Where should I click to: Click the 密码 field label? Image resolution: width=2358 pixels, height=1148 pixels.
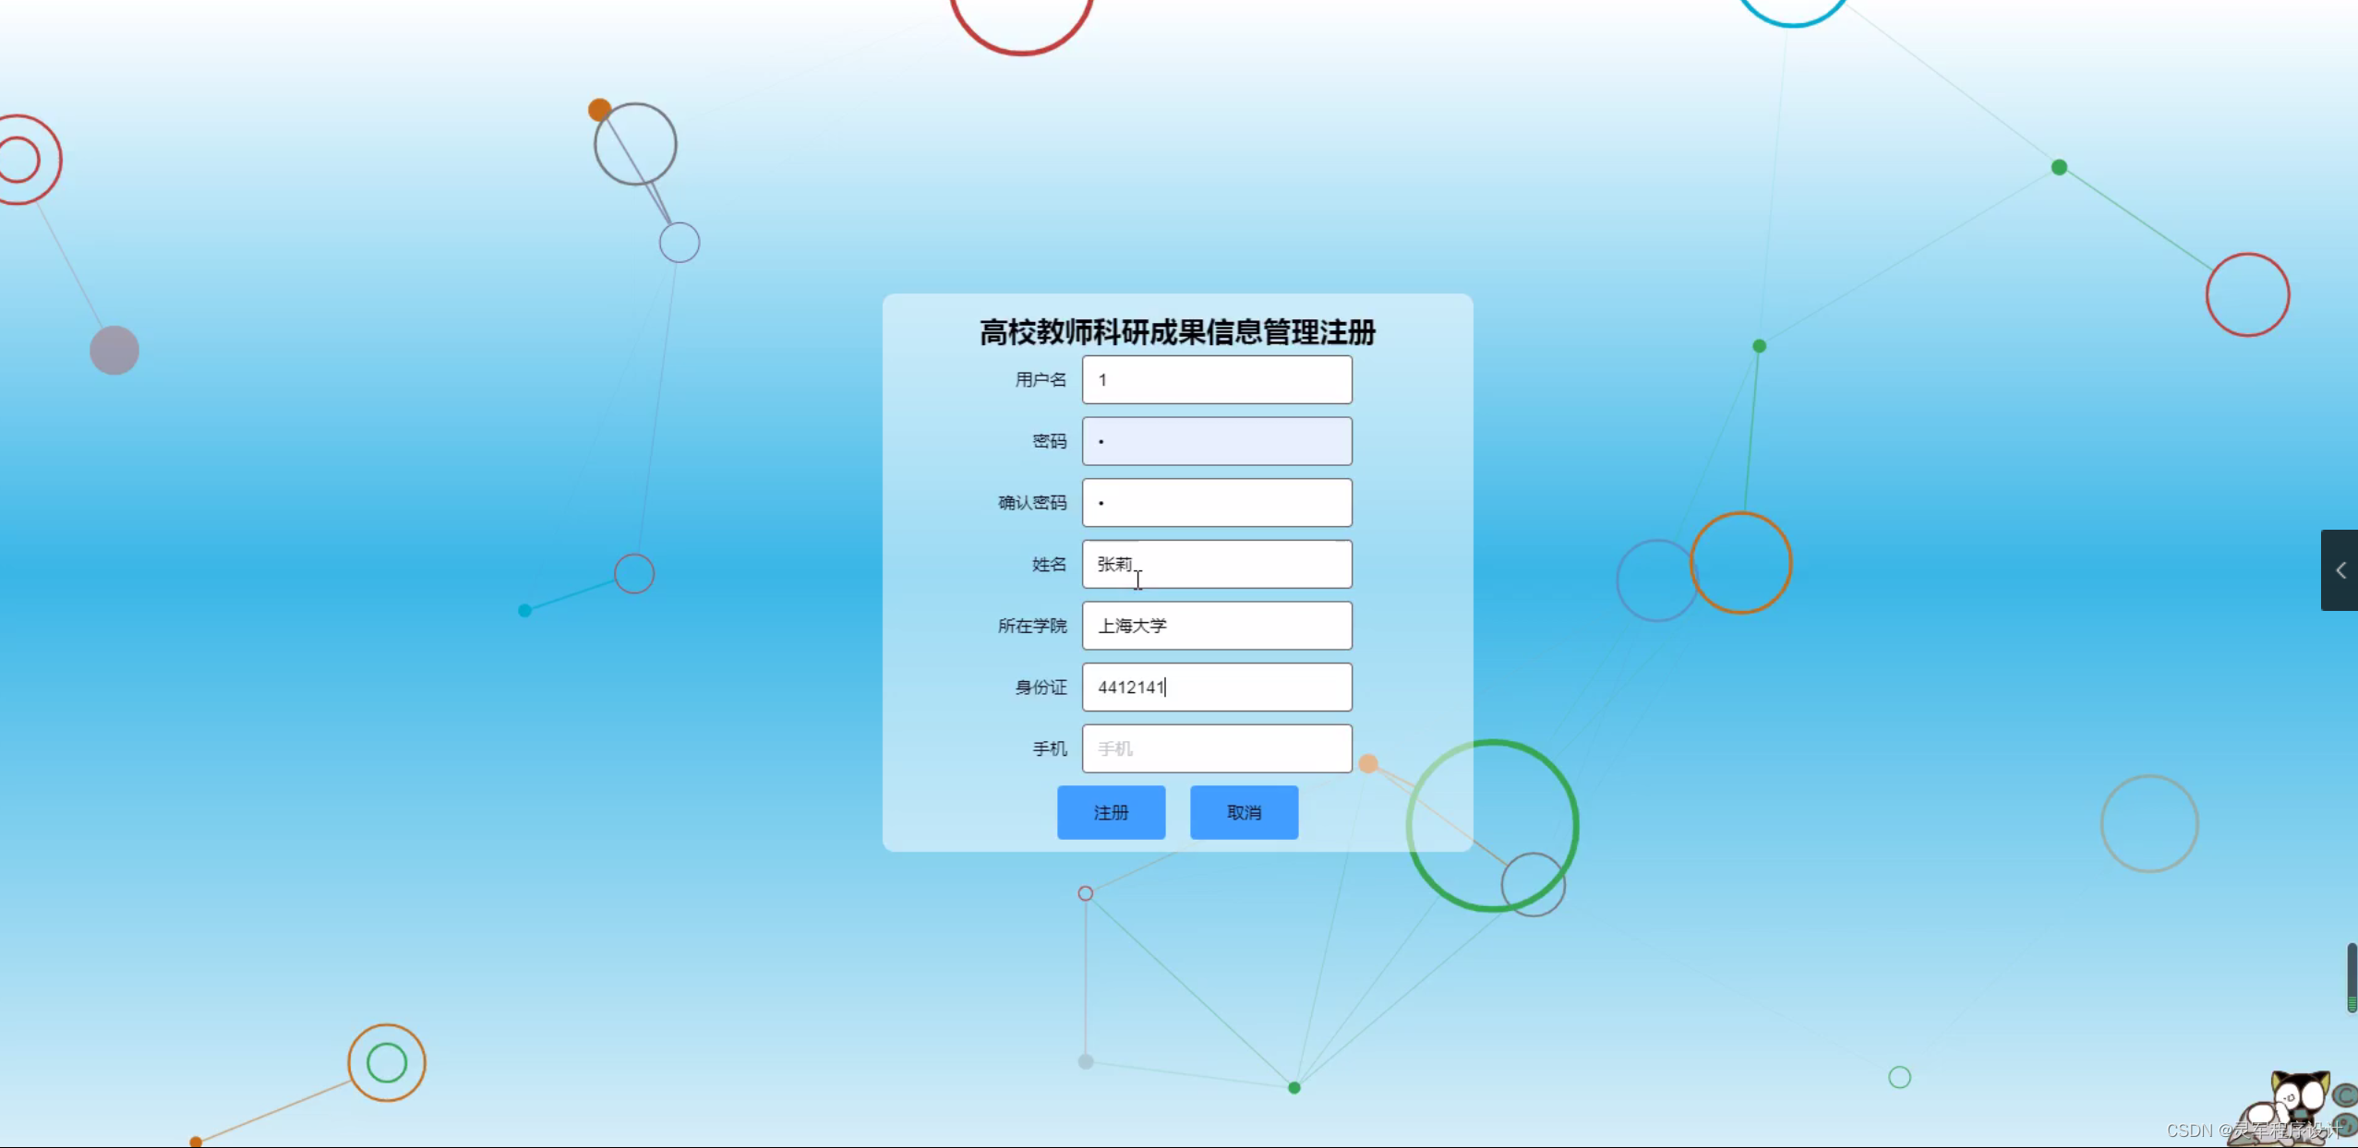pyautogui.click(x=1048, y=440)
